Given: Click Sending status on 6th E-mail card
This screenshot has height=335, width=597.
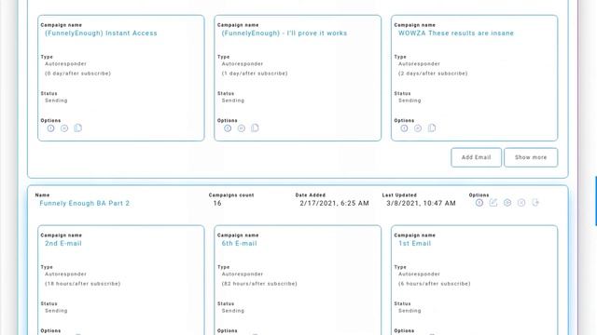Looking at the screenshot, I should click(x=233, y=311).
